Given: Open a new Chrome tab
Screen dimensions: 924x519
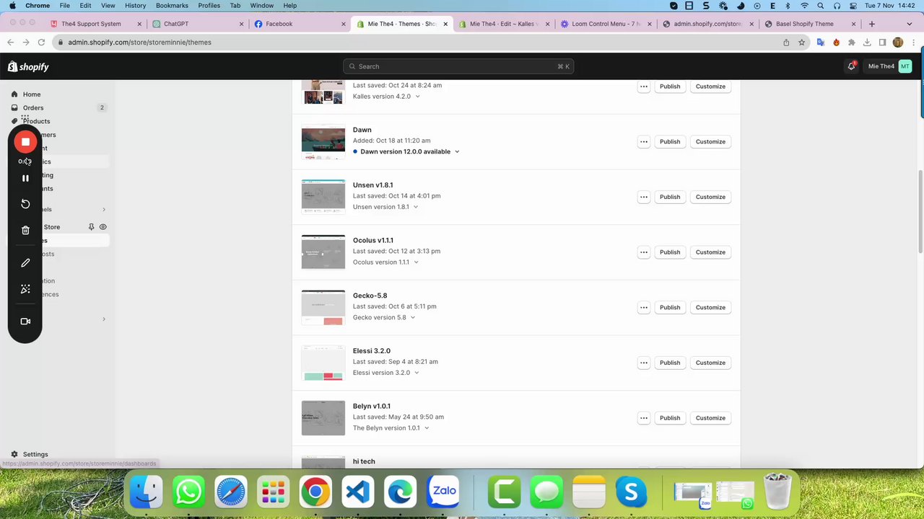Looking at the screenshot, I should (871, 24).
